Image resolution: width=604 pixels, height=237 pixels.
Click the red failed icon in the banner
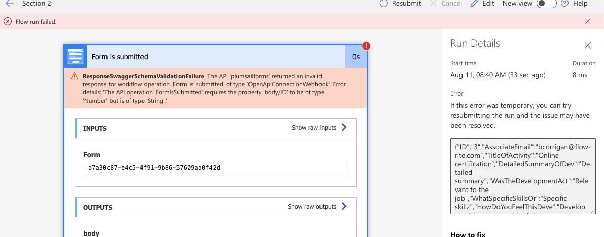click(x=7, y=21)
